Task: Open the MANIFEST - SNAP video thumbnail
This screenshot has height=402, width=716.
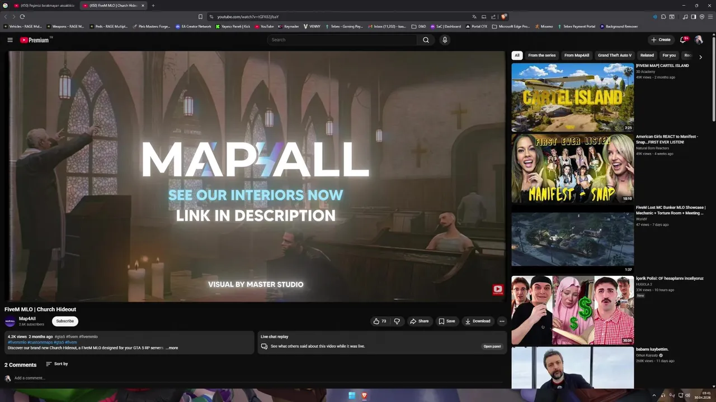Action: point(573,168)
